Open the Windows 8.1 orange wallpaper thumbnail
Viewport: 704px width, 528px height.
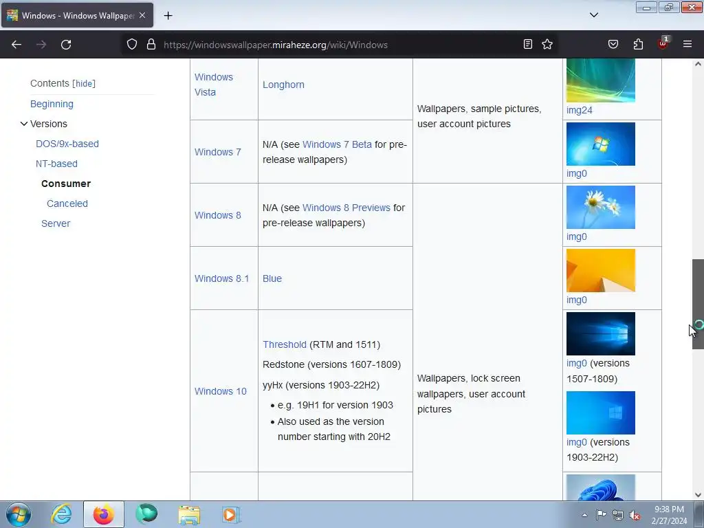(x=601, y=271)
